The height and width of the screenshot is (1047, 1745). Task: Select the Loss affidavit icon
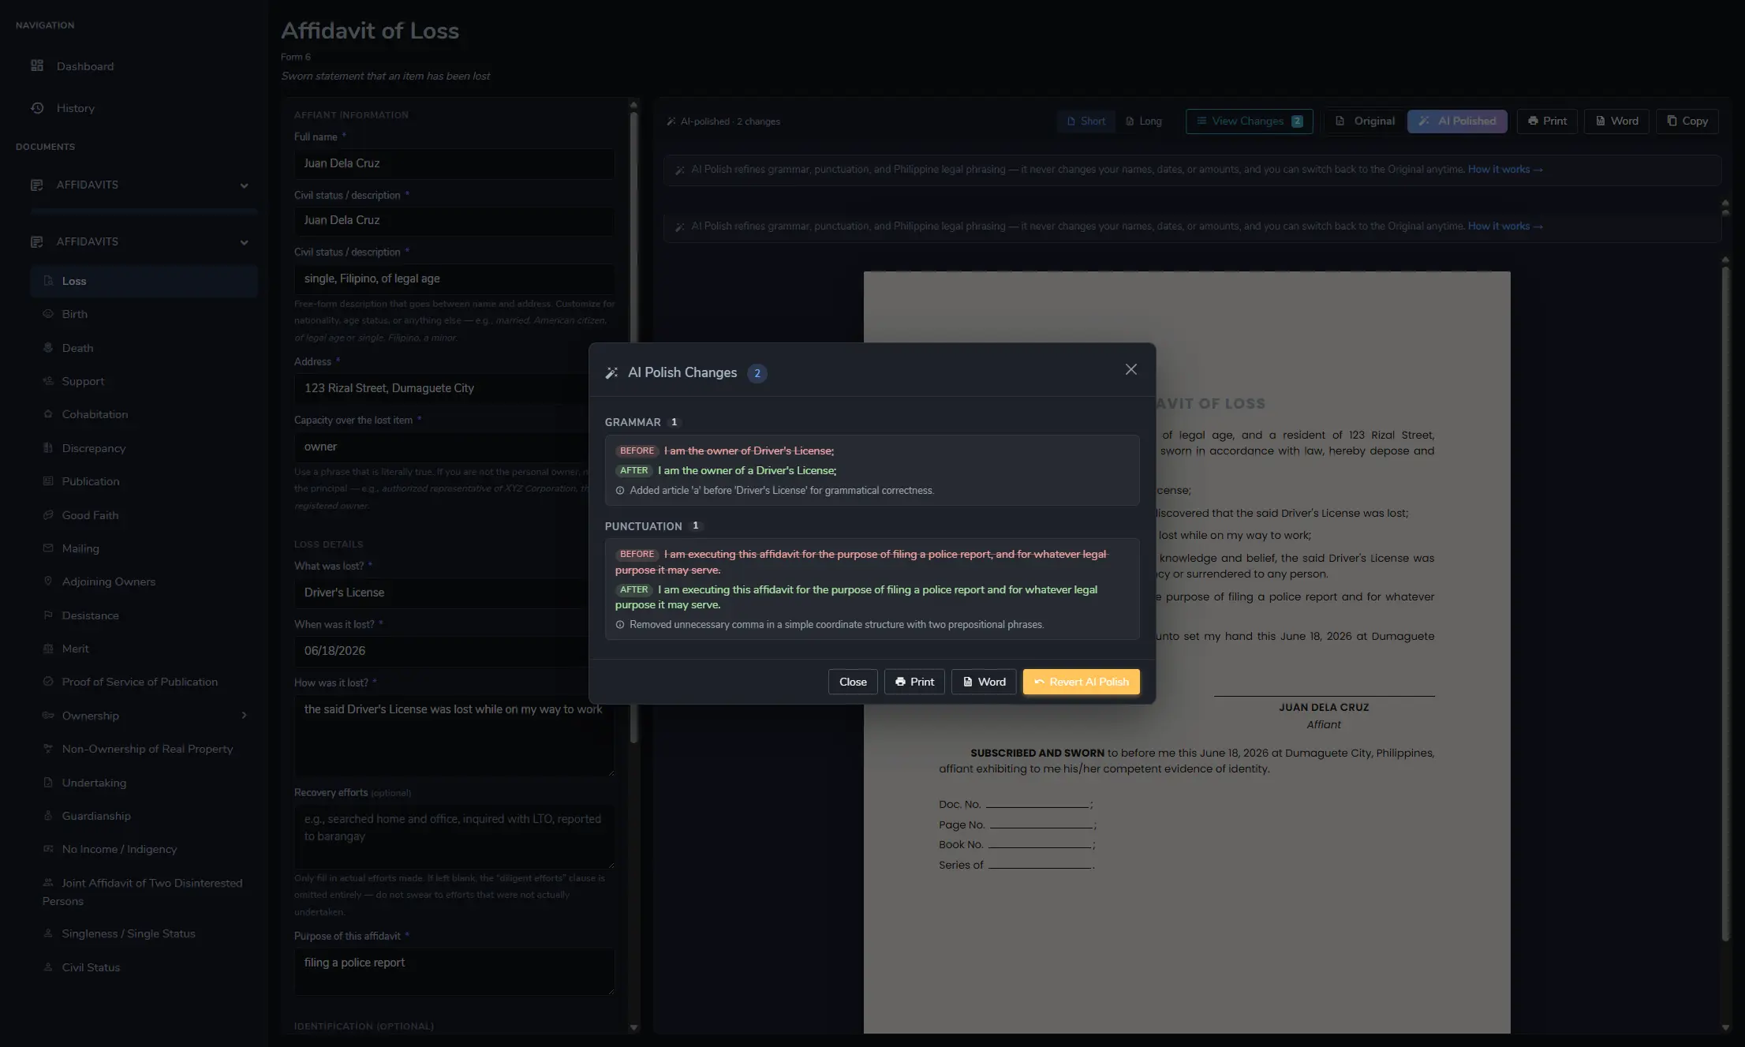pyautogui.click(x=48, y=281)
